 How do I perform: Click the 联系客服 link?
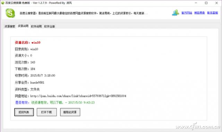pyautogui.click(x=213, y=13)
